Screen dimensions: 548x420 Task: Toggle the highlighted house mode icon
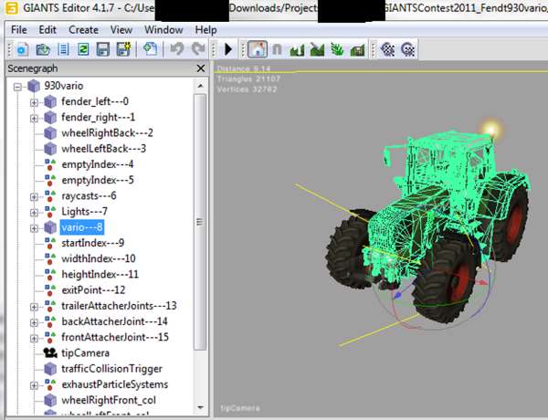[258, 49]
